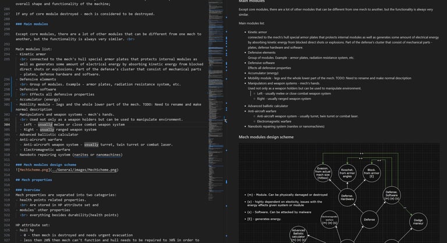Click 'Nanobots repairing system' bullet in preview
This screenshot has height=243, width=447.
coord(286,126)
